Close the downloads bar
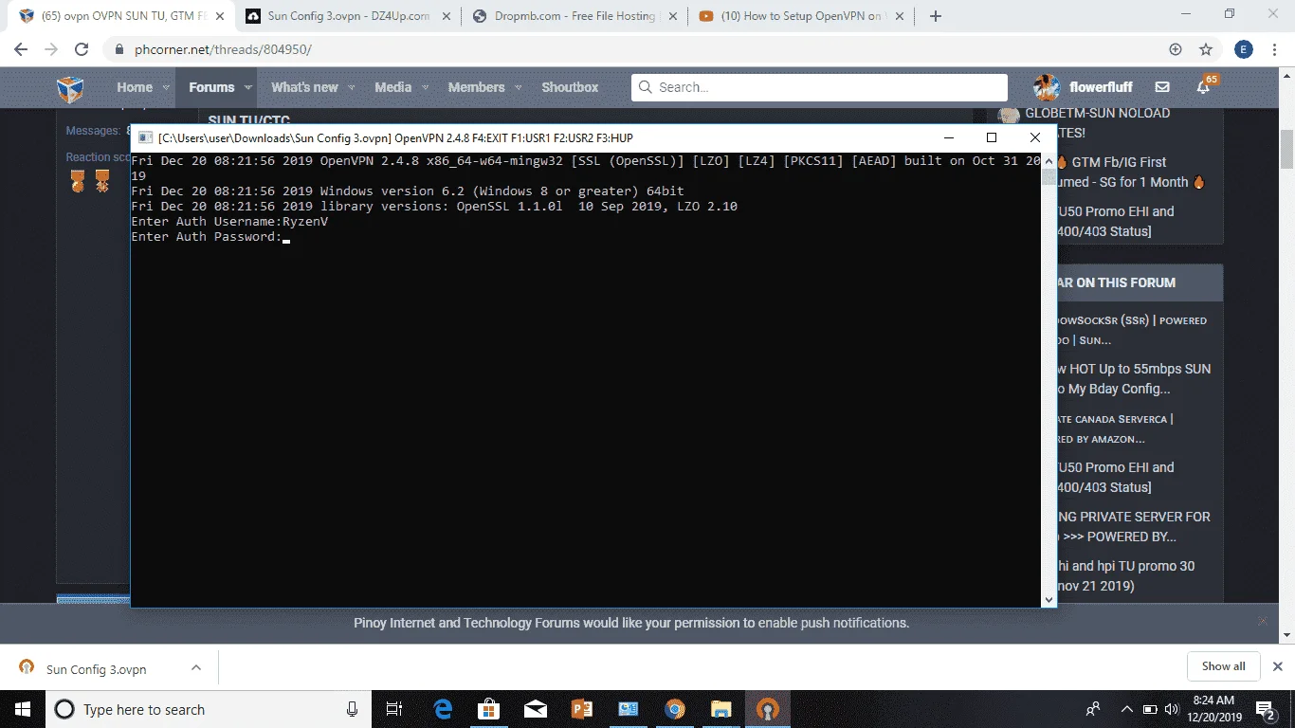Viewport: 1295px width, 728px height. pos(1277,666)
